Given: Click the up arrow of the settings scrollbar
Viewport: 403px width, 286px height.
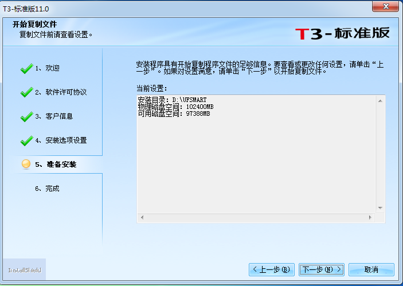Looking at the screenshot, I should point(380,101).
